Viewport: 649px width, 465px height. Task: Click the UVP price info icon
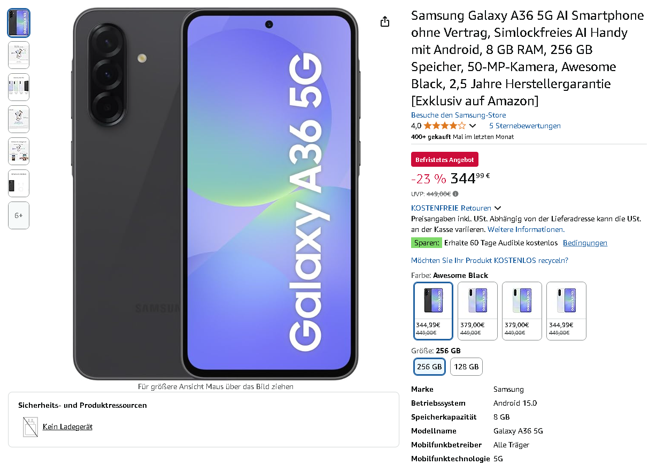point(455,194)
